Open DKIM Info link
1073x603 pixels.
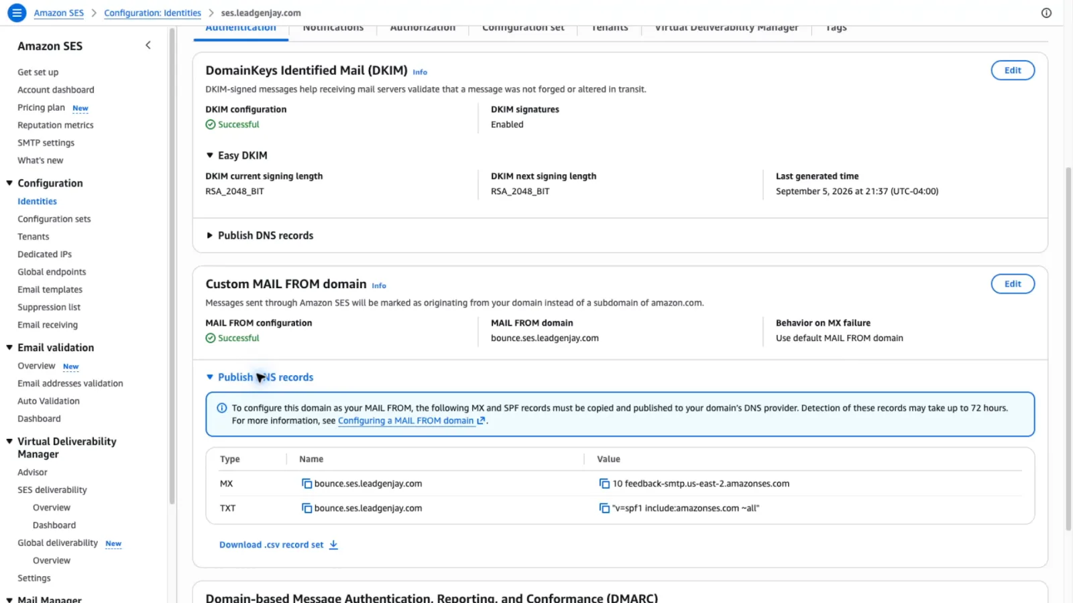coord(420,72)
